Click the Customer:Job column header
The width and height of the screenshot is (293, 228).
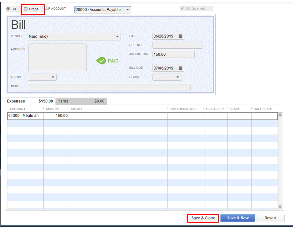[182, 109]
